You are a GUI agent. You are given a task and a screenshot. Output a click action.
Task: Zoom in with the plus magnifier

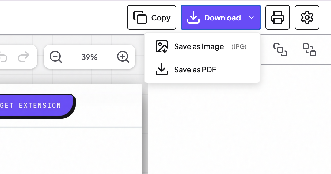tap(123, 57)
